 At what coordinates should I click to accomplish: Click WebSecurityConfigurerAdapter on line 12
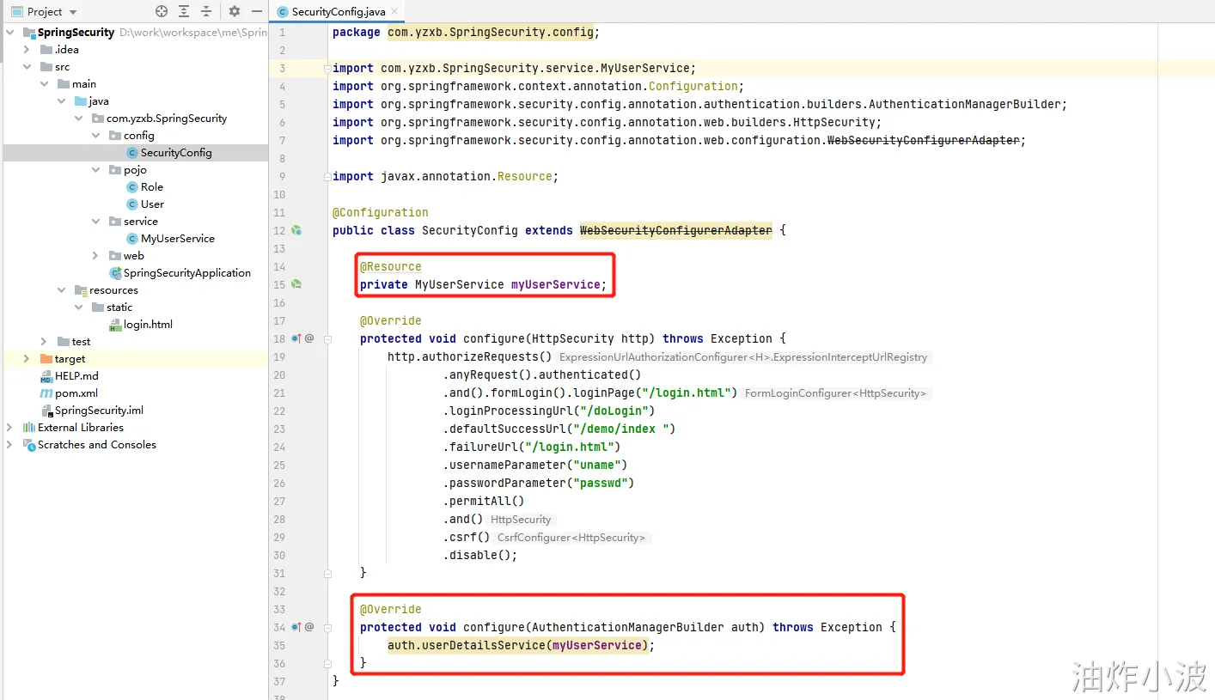point(676,230)
